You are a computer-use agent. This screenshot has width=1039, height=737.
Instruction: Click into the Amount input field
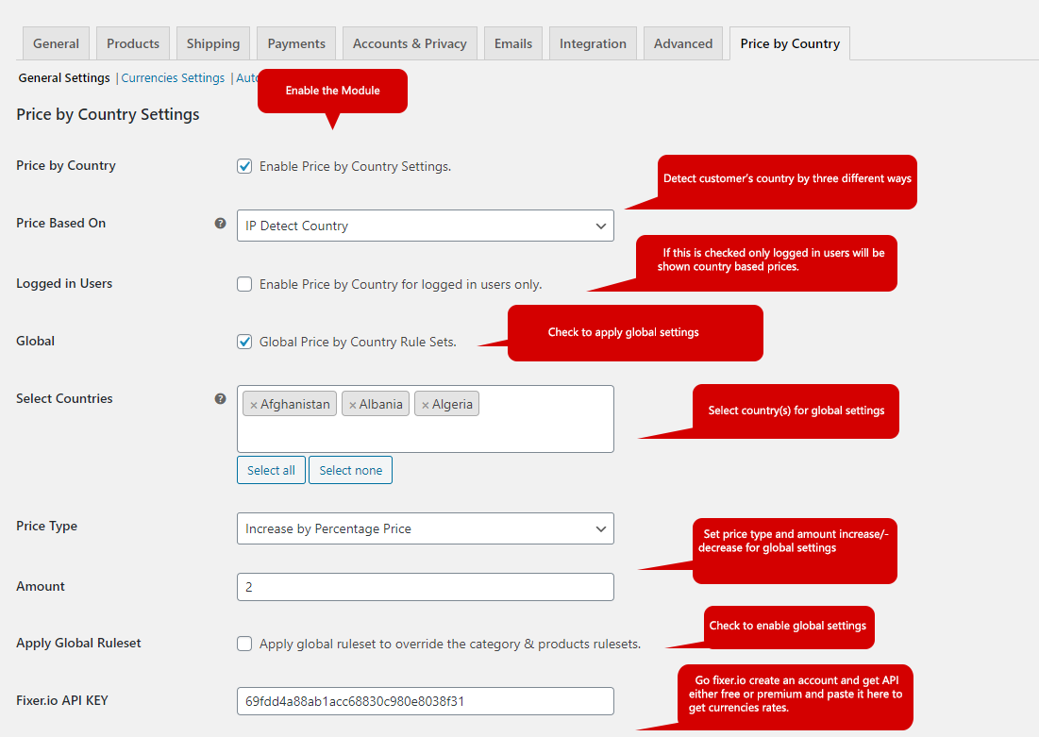pyautogui.click(x=425, y=587)
